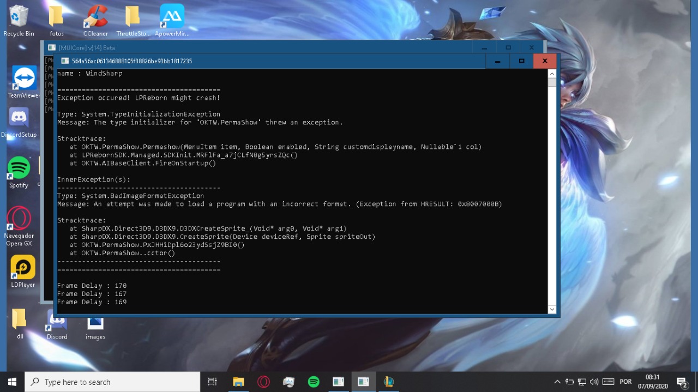Image resolution: width=698 pixels, height=392 pixels.
Task: Close the MUICore Beta window
Action: click(x=531, y=47)
